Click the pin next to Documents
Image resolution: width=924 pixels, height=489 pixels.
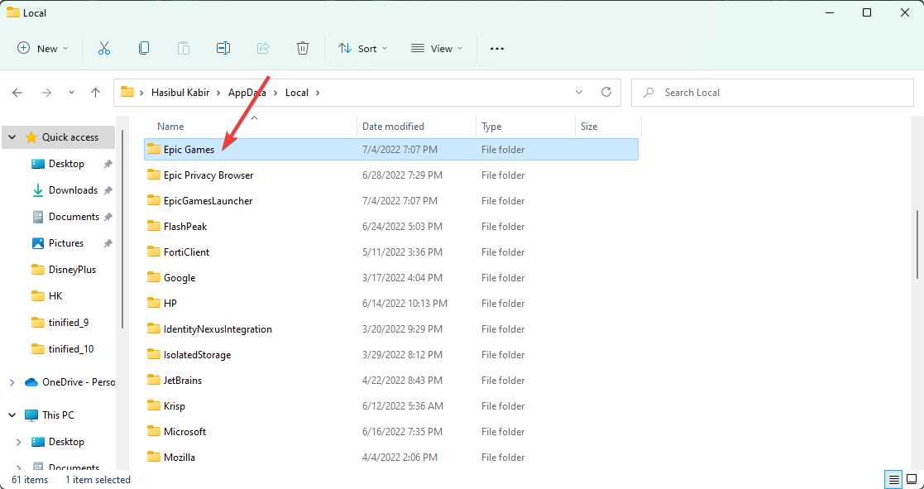click(108, 217)
